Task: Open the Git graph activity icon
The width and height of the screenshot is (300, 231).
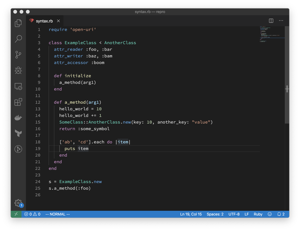Action: tap(18, 149)
